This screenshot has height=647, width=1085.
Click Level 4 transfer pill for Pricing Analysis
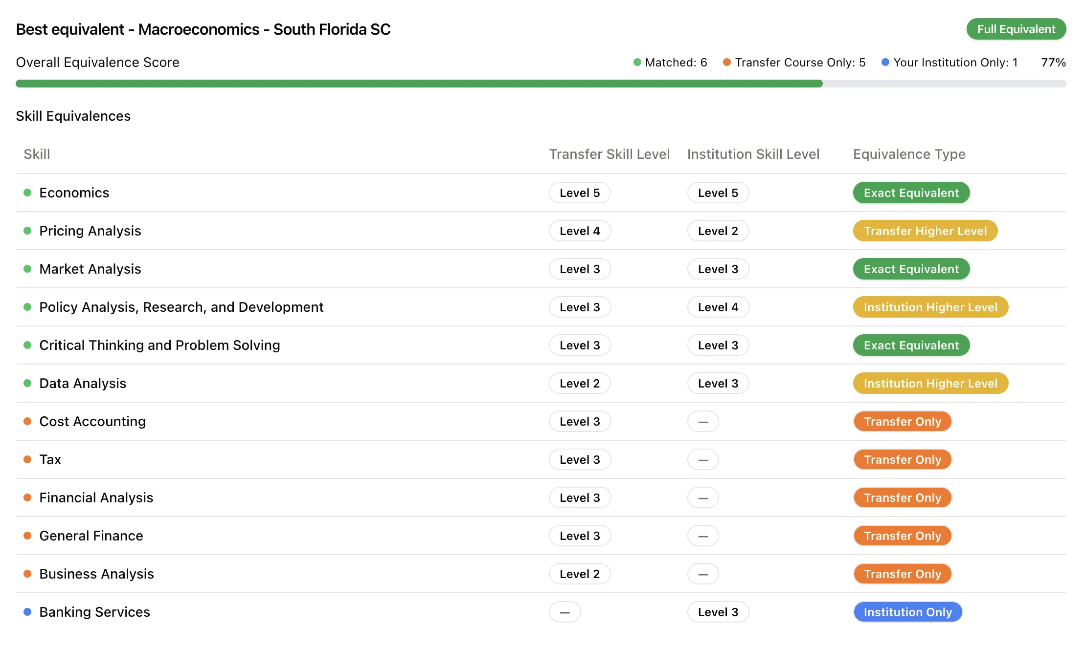tap(580, 231)
